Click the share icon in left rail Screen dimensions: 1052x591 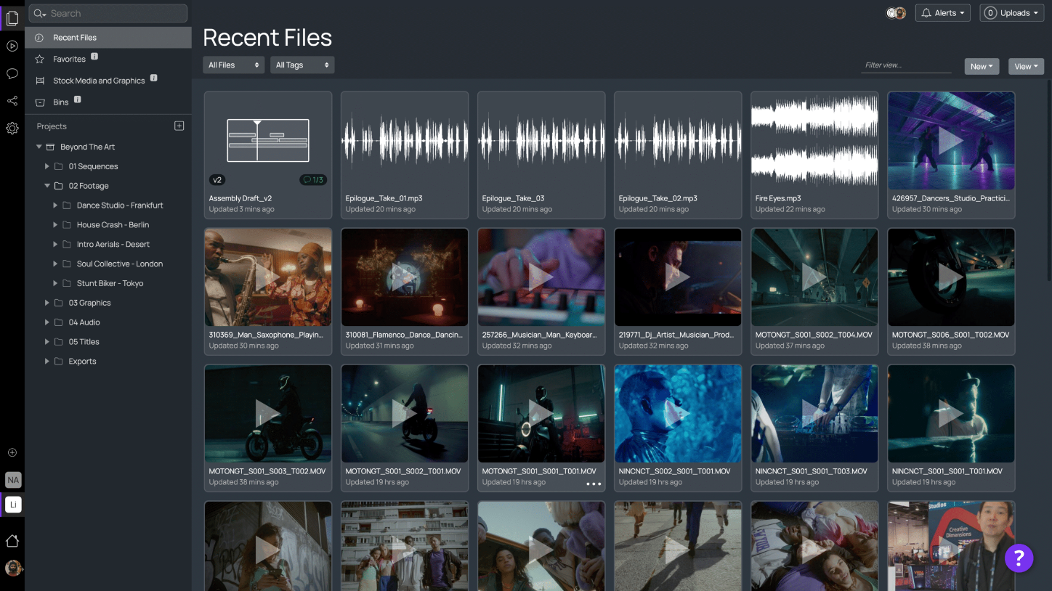[x=12, y=101]
